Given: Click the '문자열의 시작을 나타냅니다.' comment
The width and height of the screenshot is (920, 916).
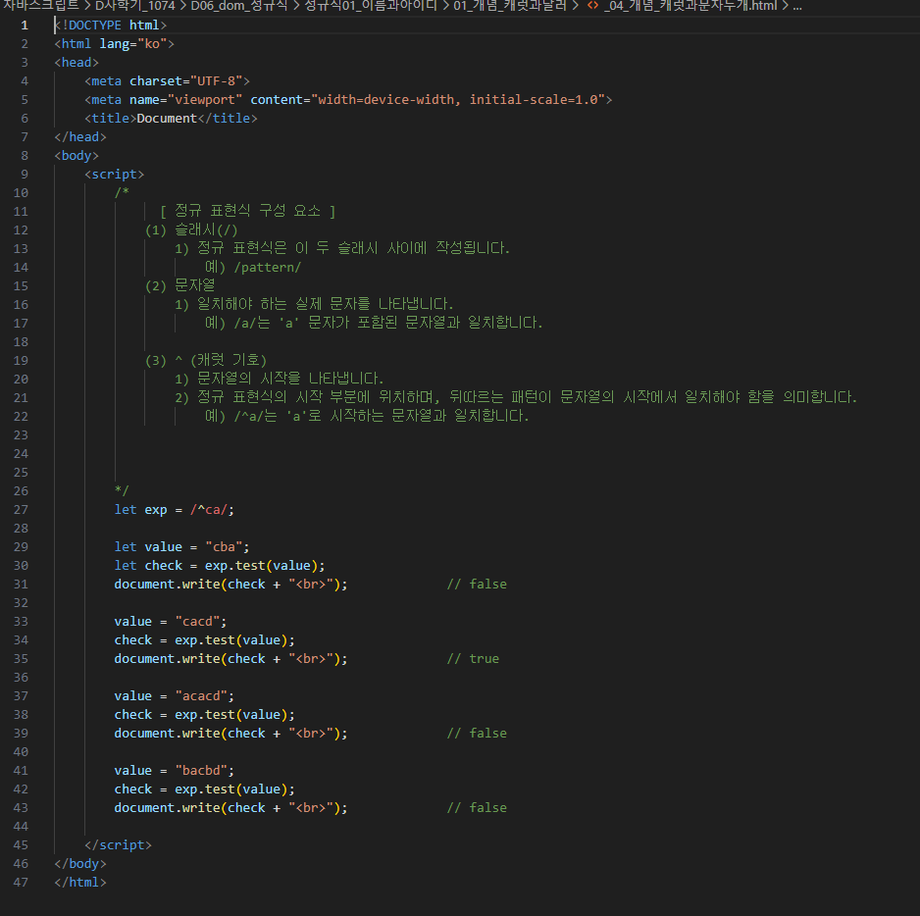Looking at the screenshot, I should click(x=290, y=380).
